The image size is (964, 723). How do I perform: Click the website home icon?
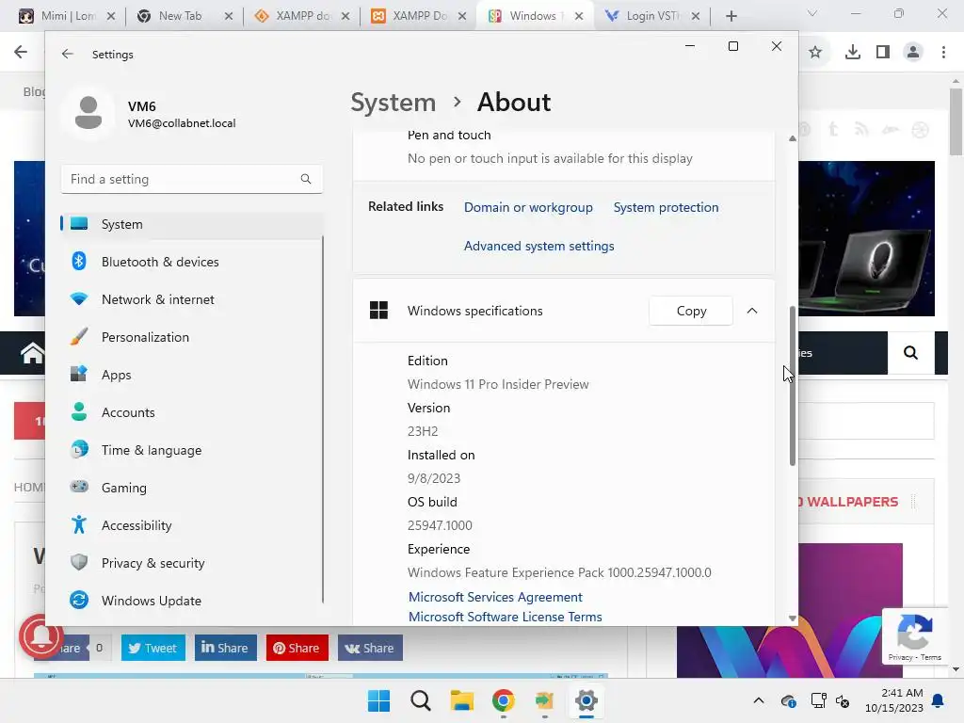32,353
